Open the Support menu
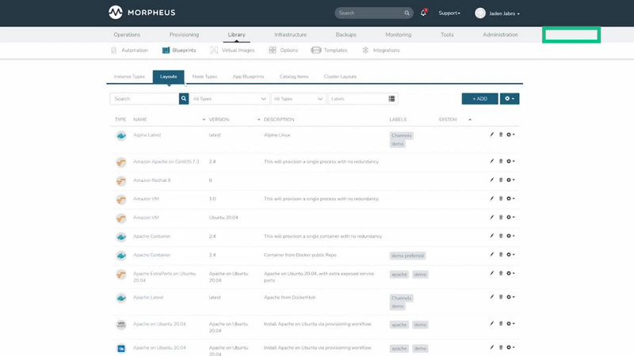Image resolution: width=634 pixels, height=356 pixels. tap(449, 13)
